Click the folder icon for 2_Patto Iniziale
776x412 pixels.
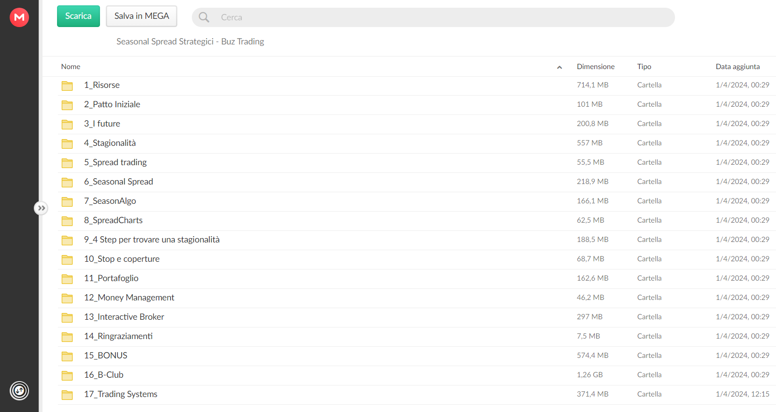click(67, 105)
